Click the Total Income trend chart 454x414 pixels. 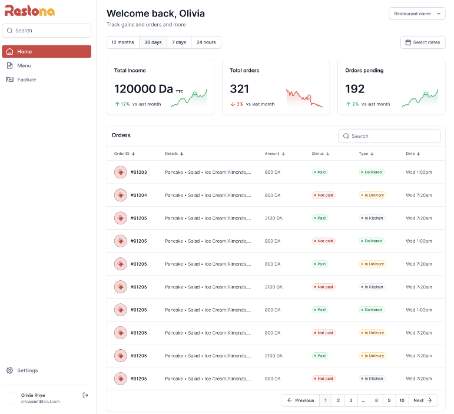[x=189, y=98]
